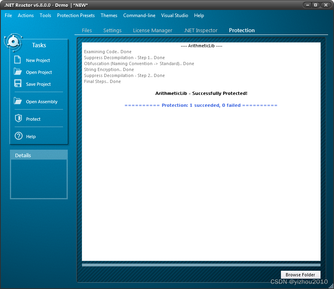Click 'ArithmeticLib - Successfully Protected!' message
This screenshot has height=289, width=334.
pos(201,93)
